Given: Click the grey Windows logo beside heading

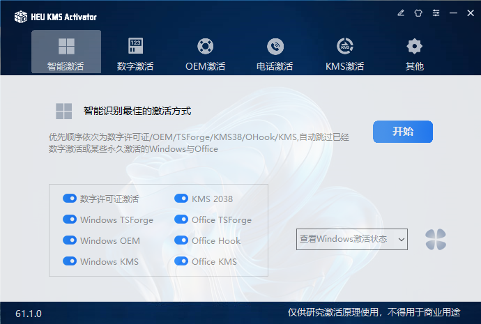Looking at the screenshot, I should [64, 111].
